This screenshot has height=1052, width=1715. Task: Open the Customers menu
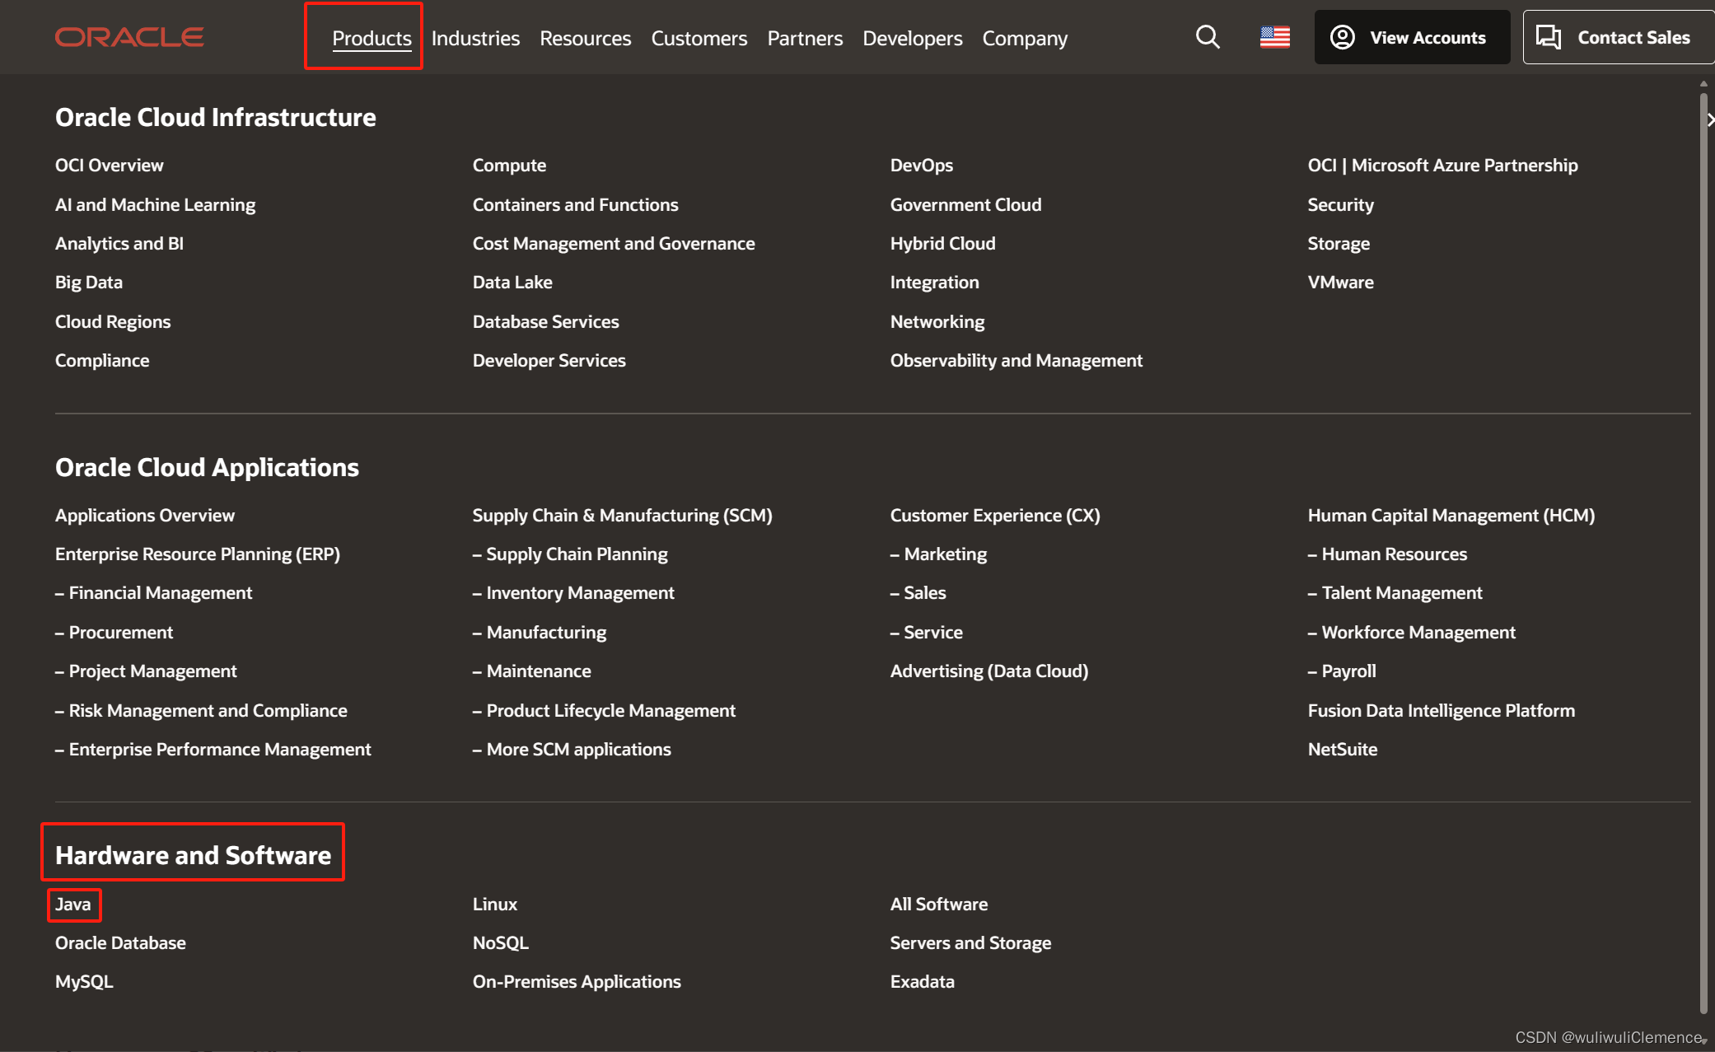point(699,38)
